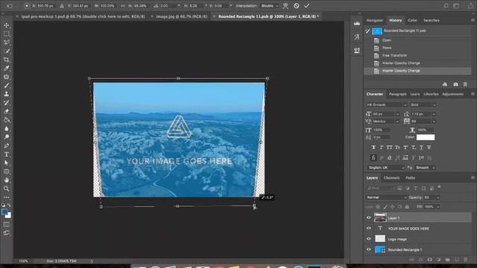Screen dimensions: 477x268
Task: Open the Libraries tab
Action: (431, 95)
